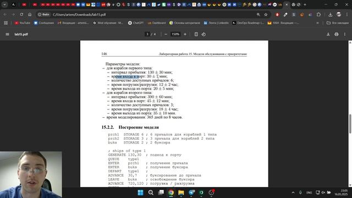Open Task View on taskbar

click(x=161, y=193)
